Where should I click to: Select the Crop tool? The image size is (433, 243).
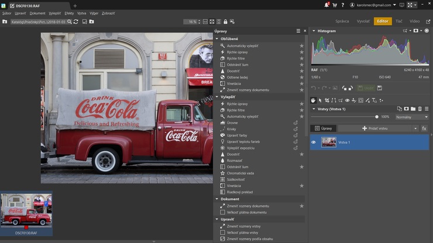pyautogui.click(x=327, y=100)
